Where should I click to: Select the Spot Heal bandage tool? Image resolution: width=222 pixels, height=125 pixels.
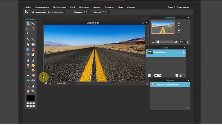pyautogui.click(x=33, y=75)
